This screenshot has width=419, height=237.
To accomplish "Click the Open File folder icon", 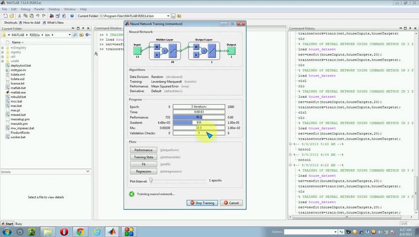I will [11, 16].
